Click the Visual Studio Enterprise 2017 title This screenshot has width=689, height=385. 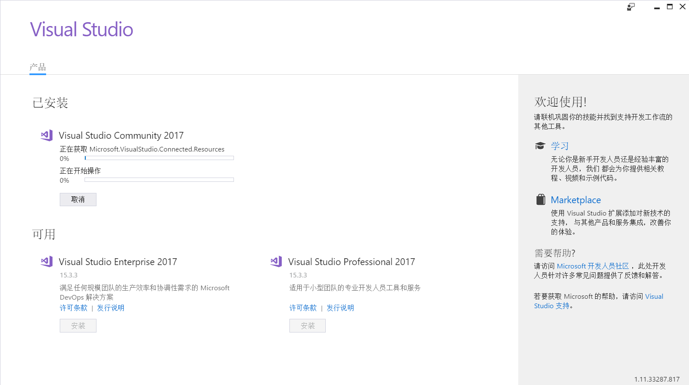point(118,262)
